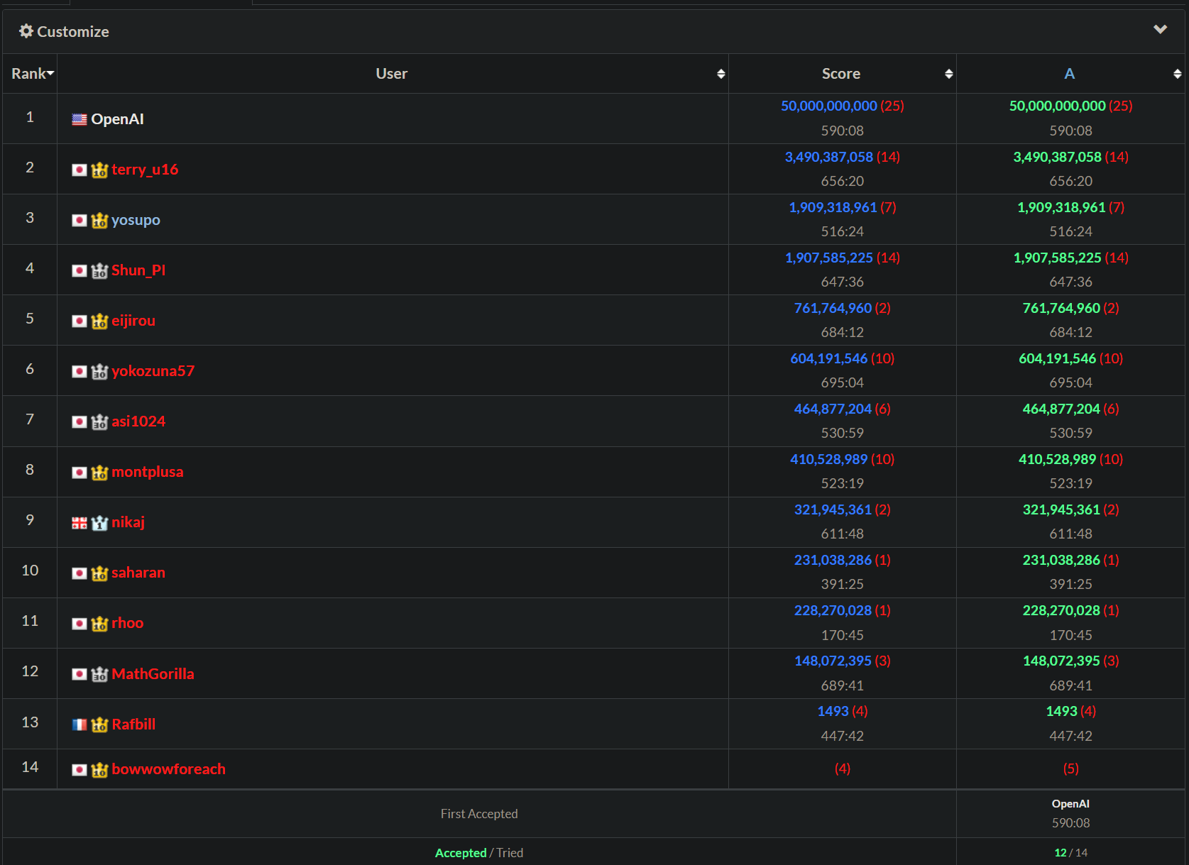This screenshot has width=1189, height=865.
Task: Click the Customize gear icon
Action: click(26, 31)
